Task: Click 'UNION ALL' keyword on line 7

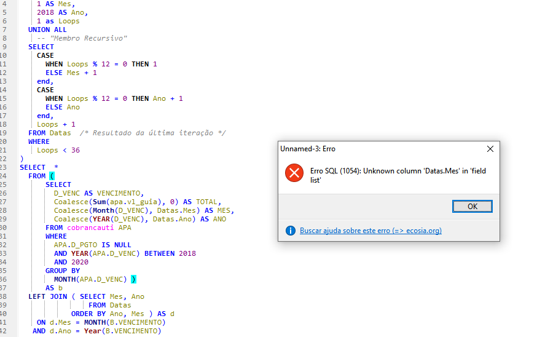Action: (47, 30)
